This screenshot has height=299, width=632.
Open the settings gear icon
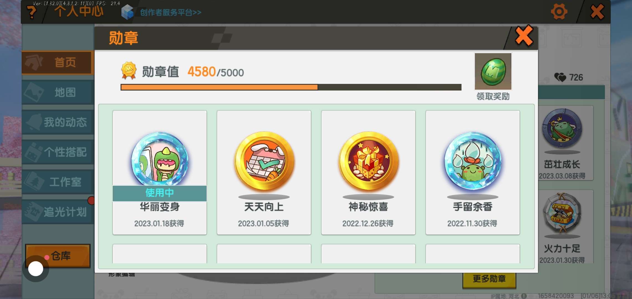click(559, 12)
